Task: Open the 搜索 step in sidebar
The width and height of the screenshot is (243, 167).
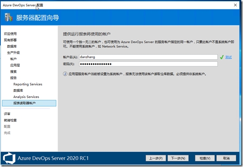Action: 13,72
